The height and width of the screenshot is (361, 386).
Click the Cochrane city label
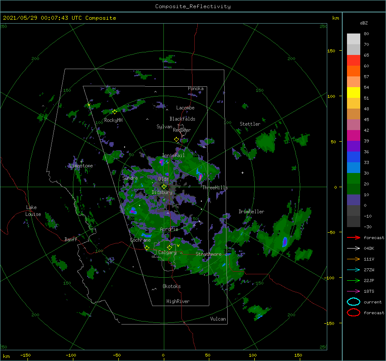coord(140,240)
